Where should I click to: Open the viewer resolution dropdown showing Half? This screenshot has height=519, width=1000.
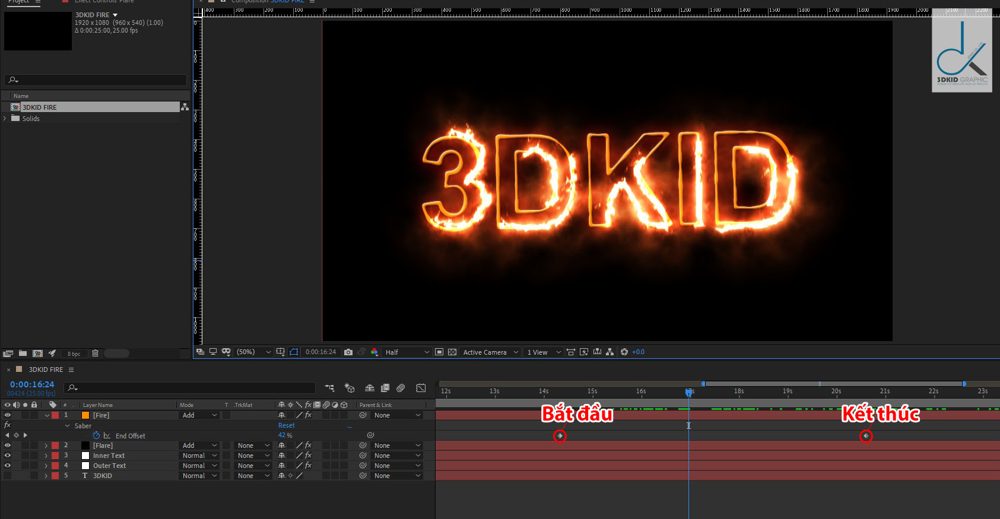(x=407, y=352)
